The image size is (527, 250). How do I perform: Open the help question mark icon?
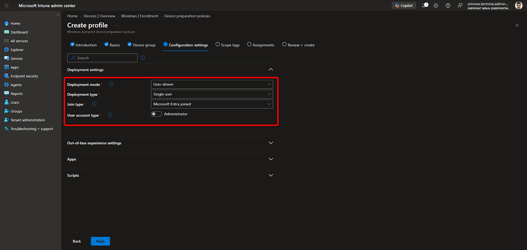[448, 5]
